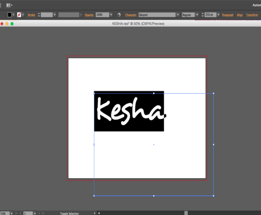Click the Toggle Selection status text

pyautogui.click(x=69, y=214)
